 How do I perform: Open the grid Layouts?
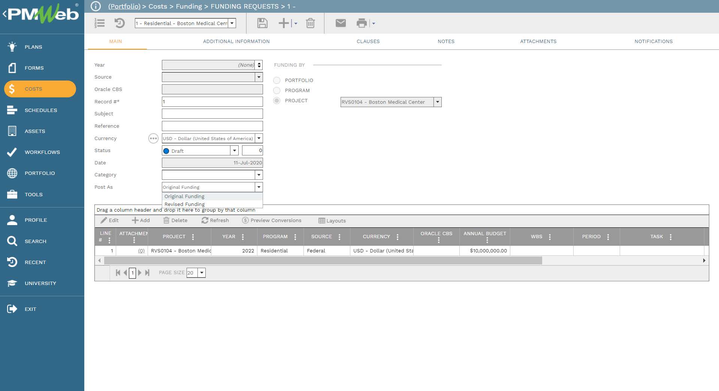[332, 221]
